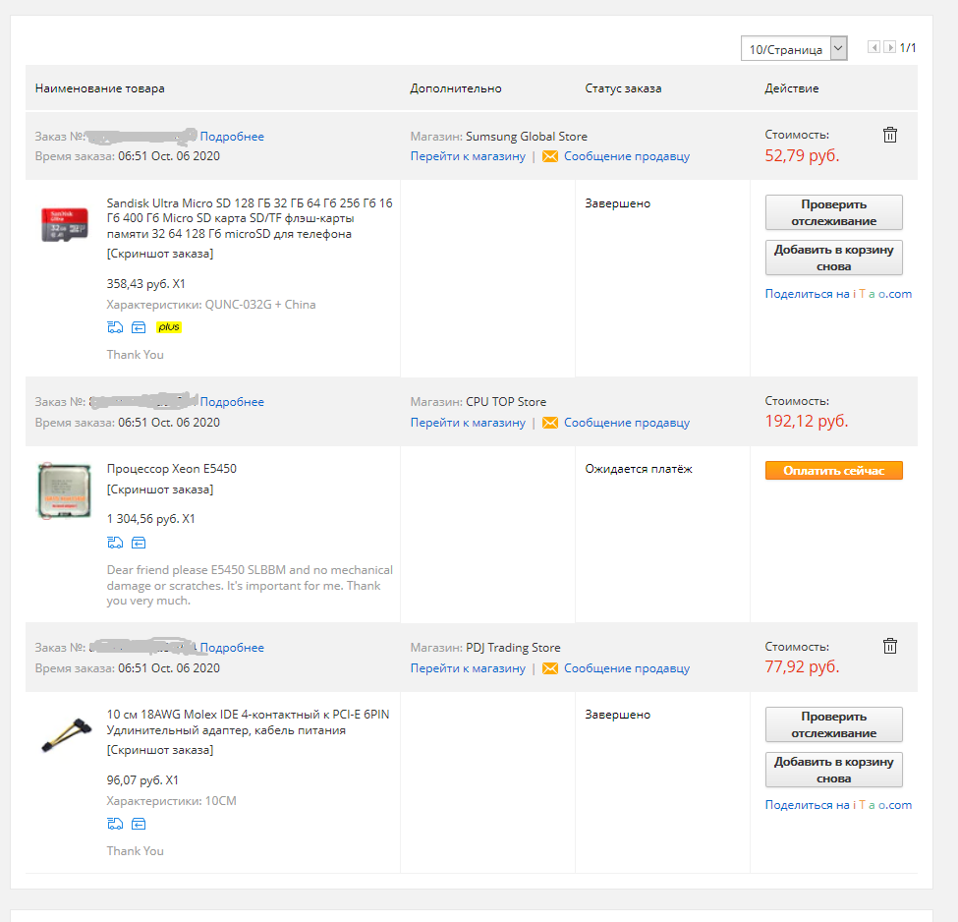The height and width of the screenshot is (922, 958).
Task: Open the Xeon E5450 processor thumbnail
Action: pos(65,490)
